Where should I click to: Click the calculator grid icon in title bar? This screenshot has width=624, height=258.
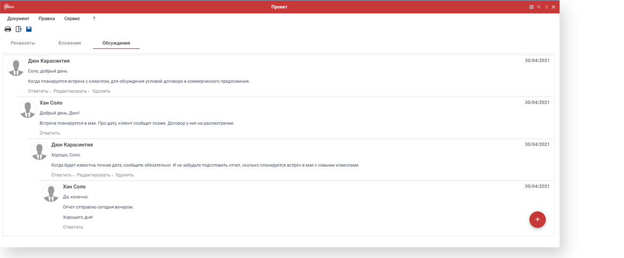pyautogui.click(x=532, y=7)
